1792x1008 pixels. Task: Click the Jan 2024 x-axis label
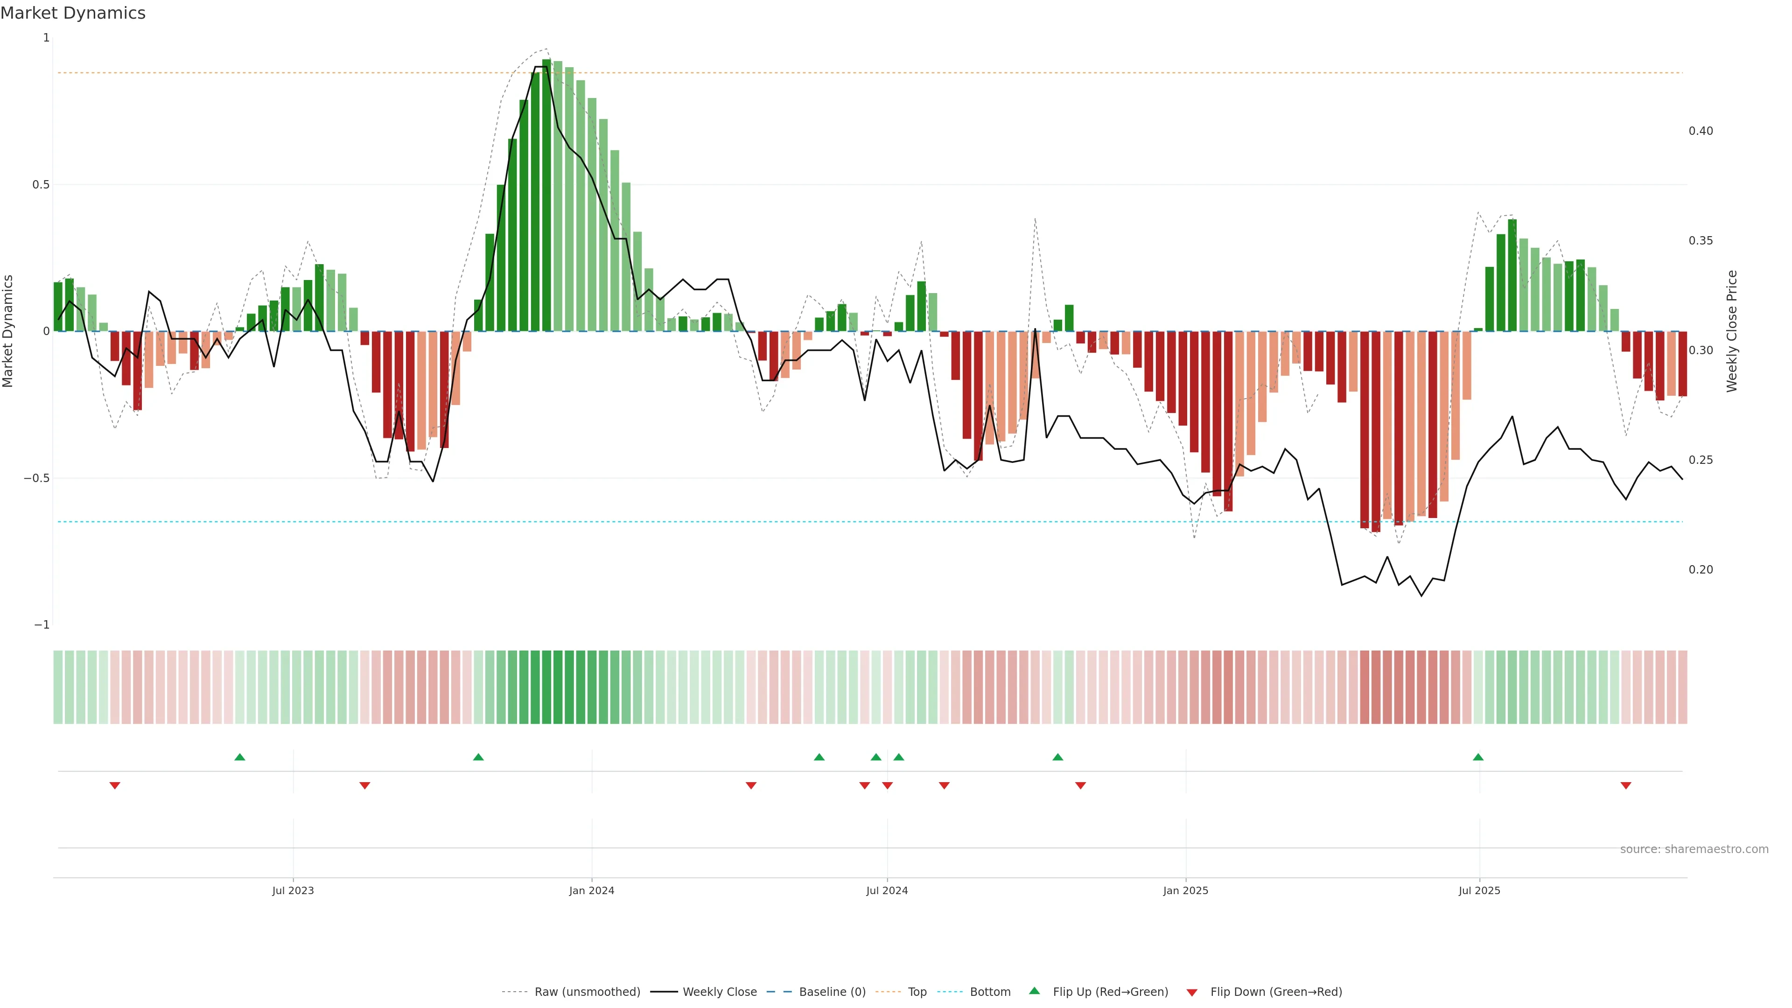(591, 890)
